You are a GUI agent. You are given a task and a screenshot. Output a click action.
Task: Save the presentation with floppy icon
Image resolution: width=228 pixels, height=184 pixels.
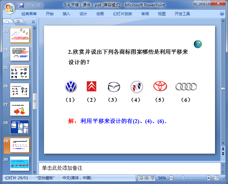[x=22, y=5]
